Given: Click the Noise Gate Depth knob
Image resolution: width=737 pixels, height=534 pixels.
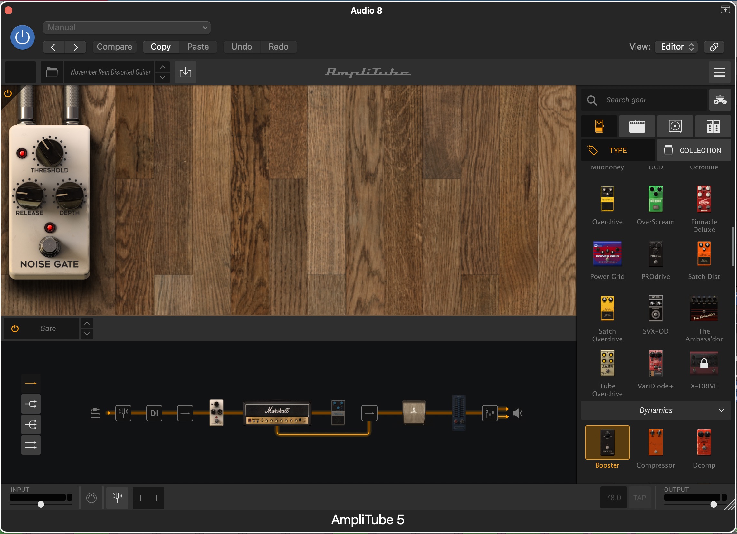Looking at the screenshot, I should point(70,195).
